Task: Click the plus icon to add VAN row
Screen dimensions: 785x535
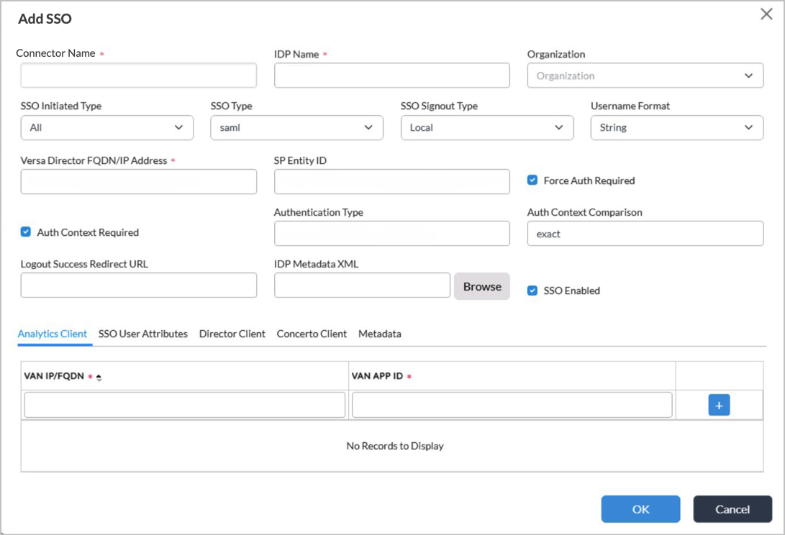Action: pos(719,405)
